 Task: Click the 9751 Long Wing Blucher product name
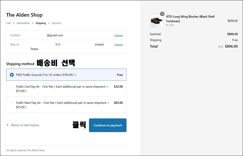[190, 19]
